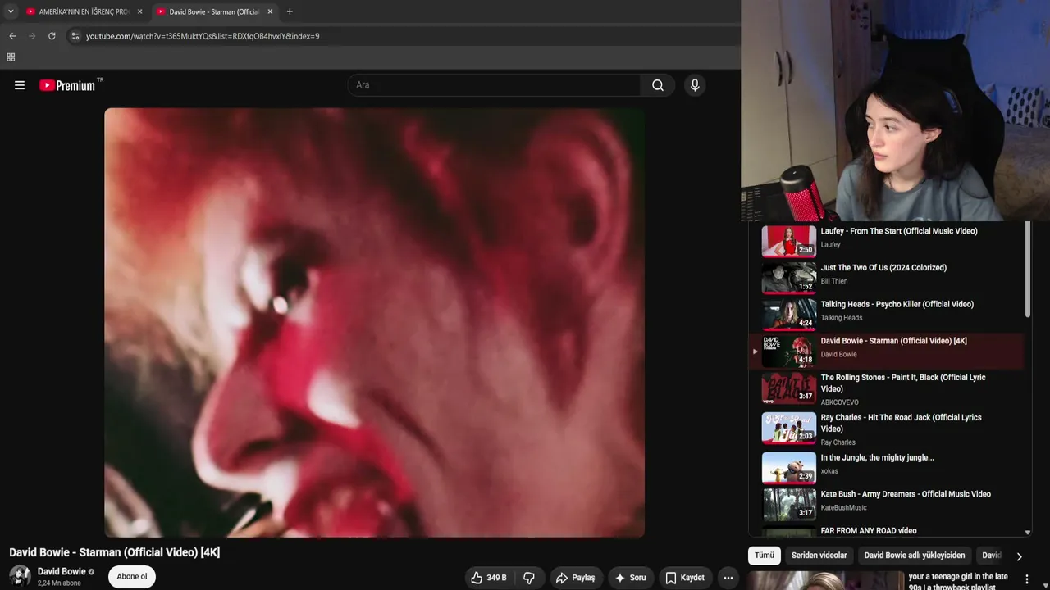Focus the browser address bar URL

(203, 36)
